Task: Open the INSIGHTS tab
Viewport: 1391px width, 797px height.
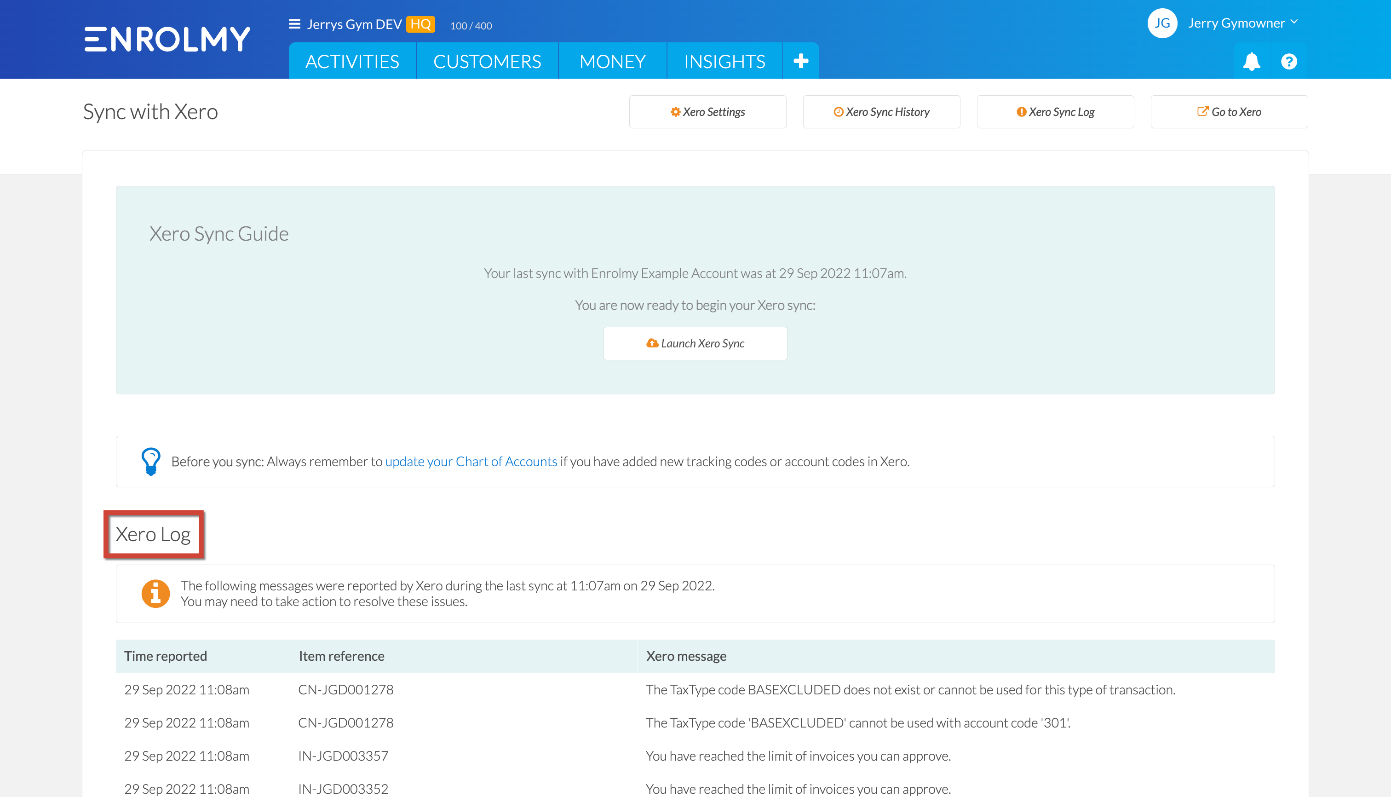Action: click(x=724, y=61)
